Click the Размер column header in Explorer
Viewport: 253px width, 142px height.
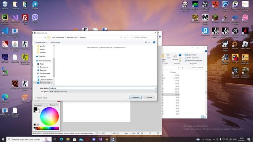tap(173, 72)
